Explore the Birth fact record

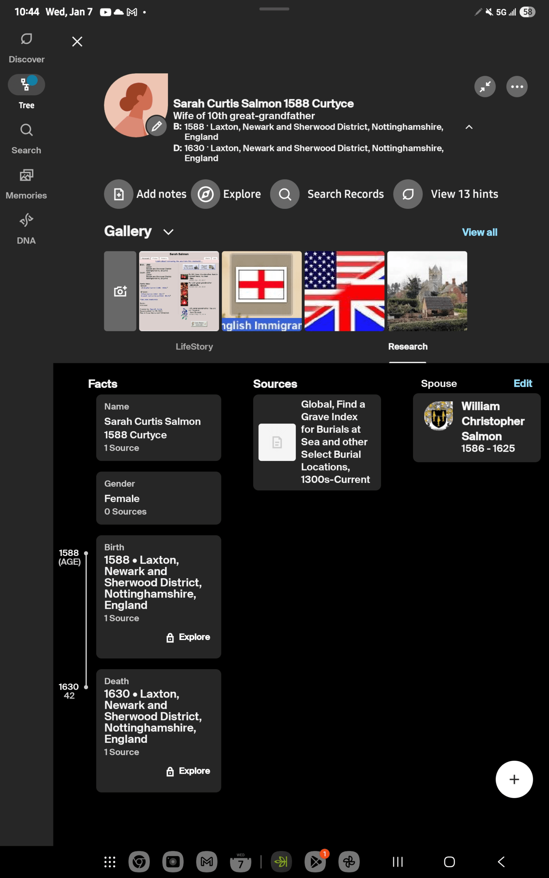[x=188, y=637]
